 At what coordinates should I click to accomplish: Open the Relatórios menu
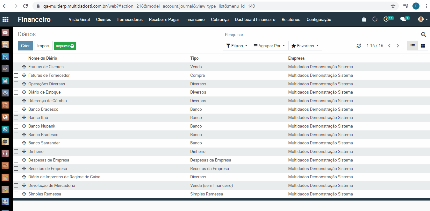tap(291, 19)
